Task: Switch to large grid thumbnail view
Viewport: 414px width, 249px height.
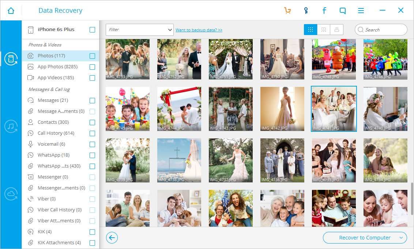Action: coord(310,30)
